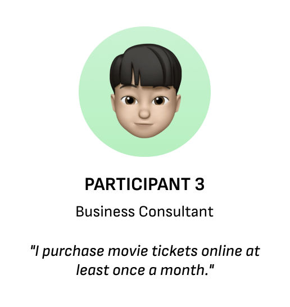
Task: Select the Business Consultant job title
Action: [144, 211]
